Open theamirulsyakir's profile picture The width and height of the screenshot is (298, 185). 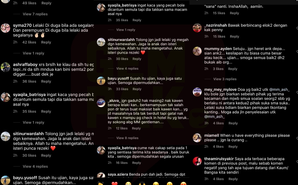[197, 161]
